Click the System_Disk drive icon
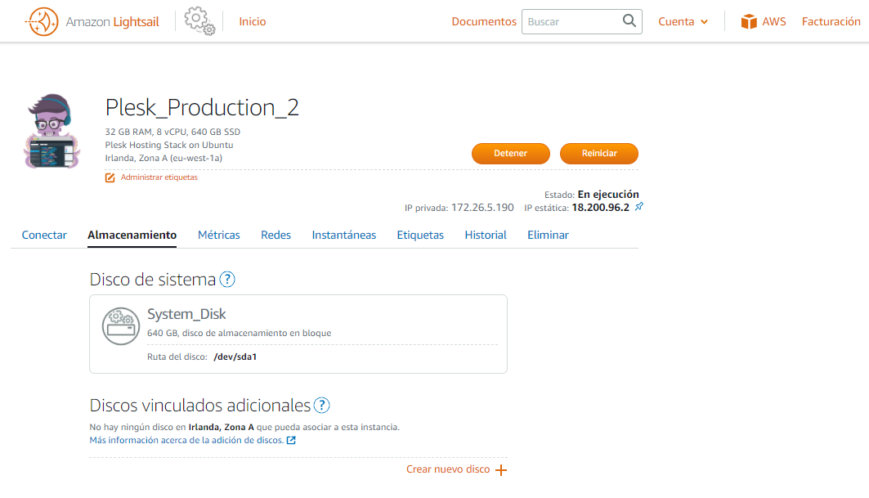 click(121, 325)
